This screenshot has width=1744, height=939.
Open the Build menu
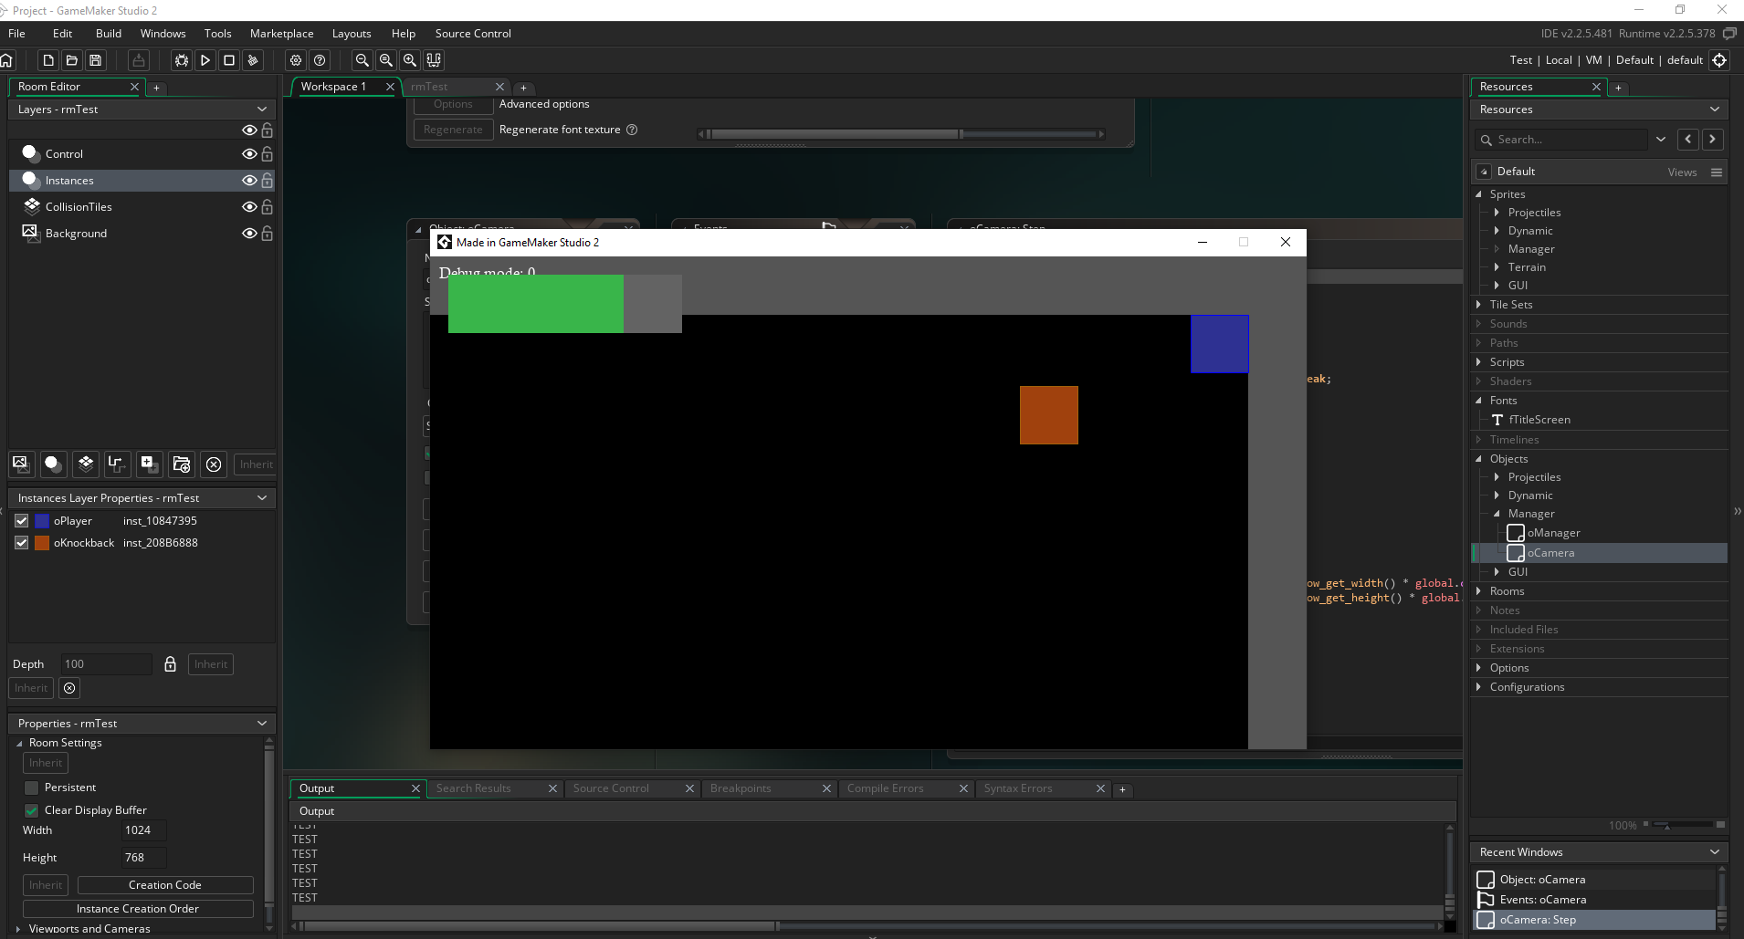point(108,34)
